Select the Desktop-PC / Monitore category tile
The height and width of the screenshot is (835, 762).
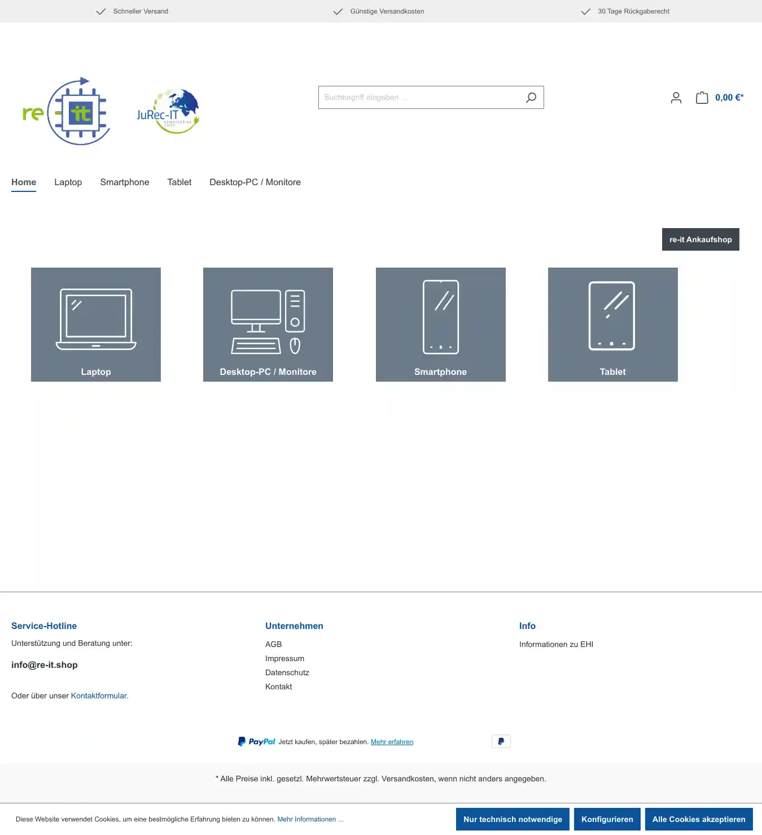pos(268,325)
